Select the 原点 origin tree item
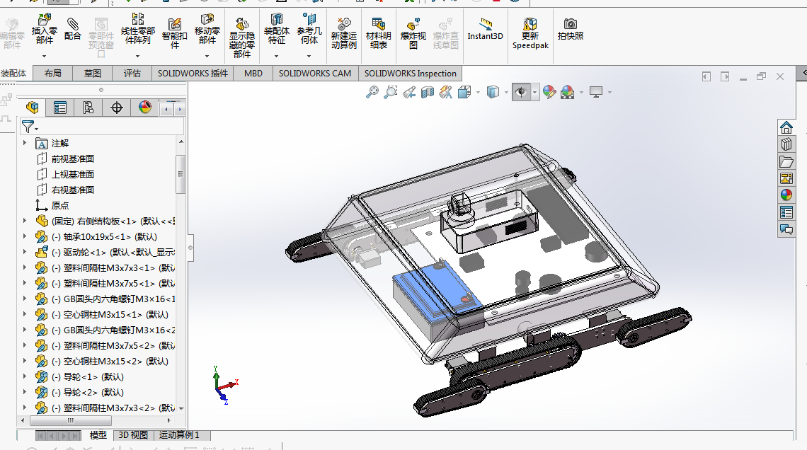Image resolution: width=807 pixels, height=450 pixels. 59,205
